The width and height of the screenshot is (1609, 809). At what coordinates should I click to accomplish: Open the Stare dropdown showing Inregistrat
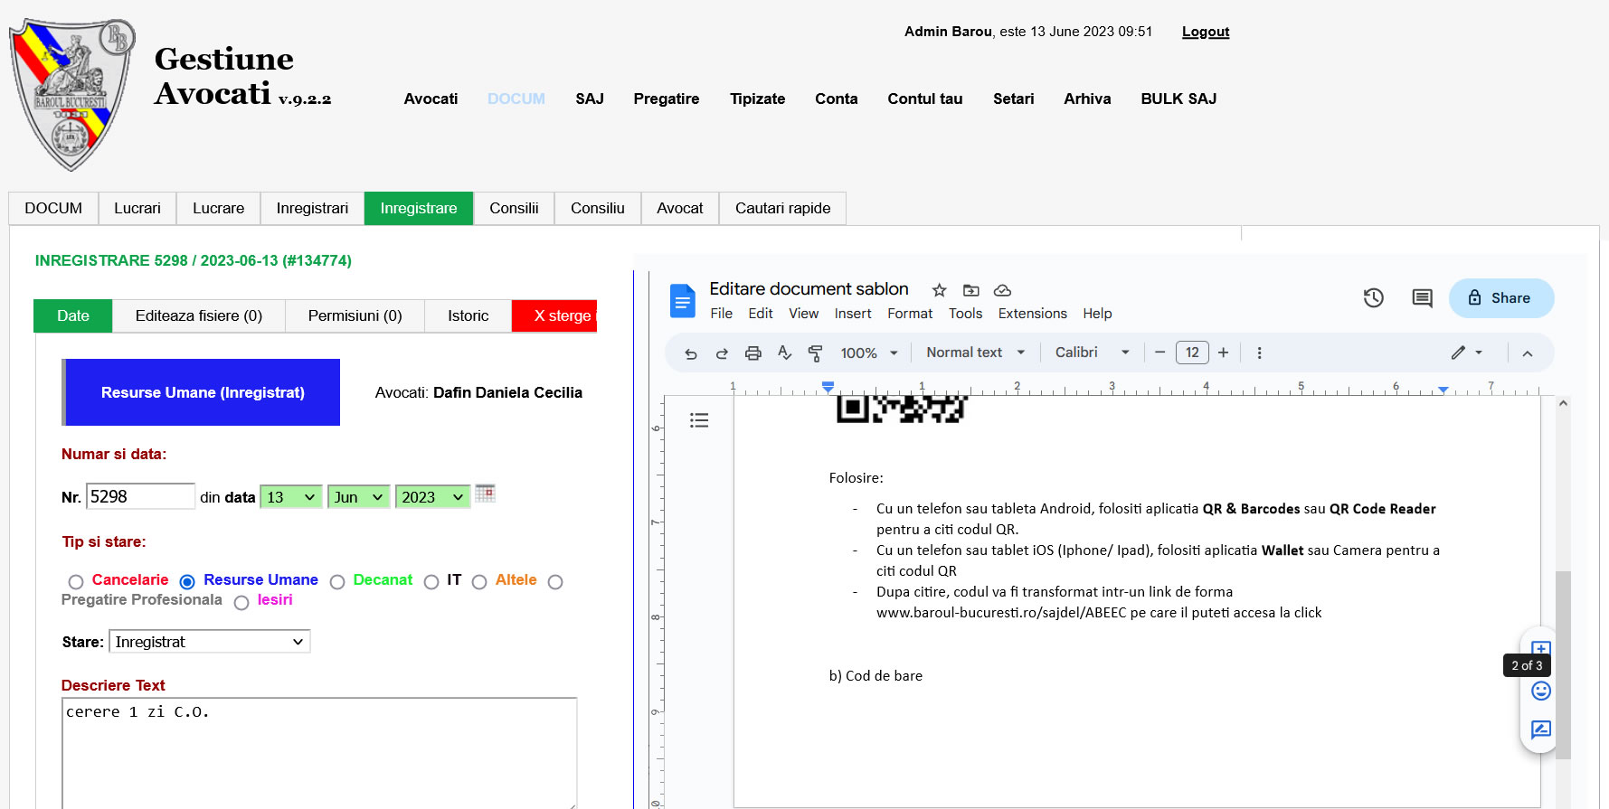[209, 642]
